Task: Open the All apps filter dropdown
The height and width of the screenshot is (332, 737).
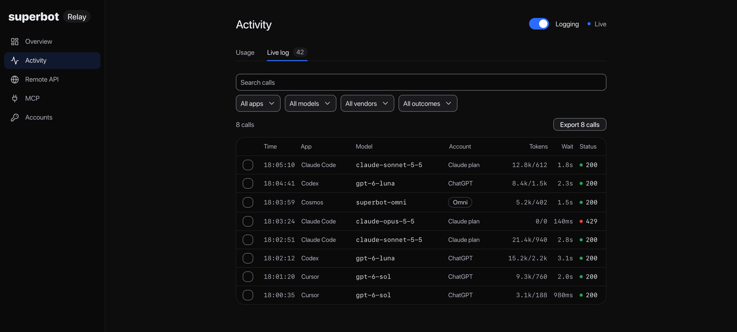Action: point(258,103)
